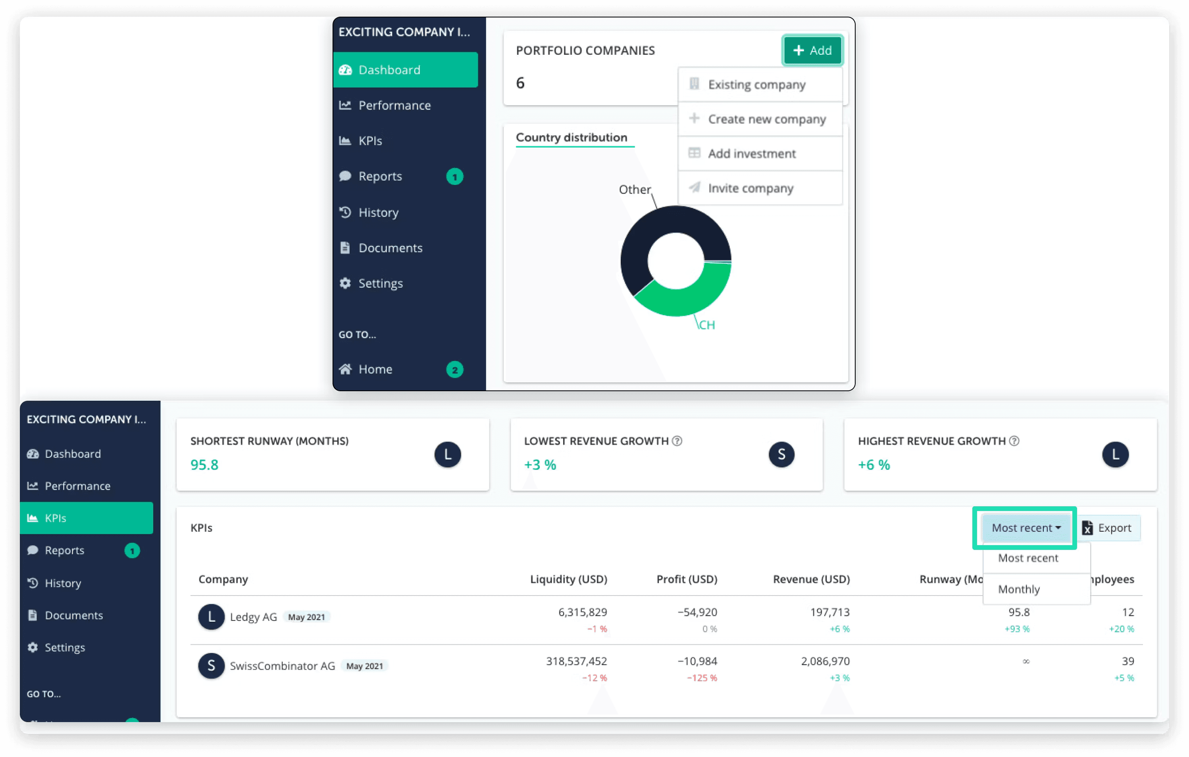
Task: Switch to the Country distribution tab
Action: [571, 137]
